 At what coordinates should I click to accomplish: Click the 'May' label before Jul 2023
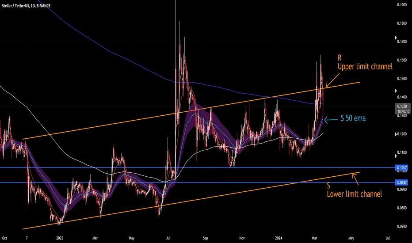[x=131, y=238]
